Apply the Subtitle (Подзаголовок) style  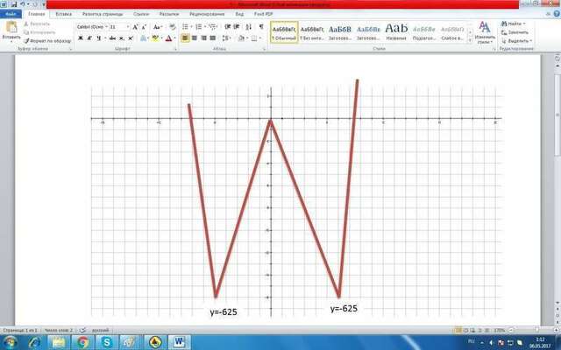[424, 32]
